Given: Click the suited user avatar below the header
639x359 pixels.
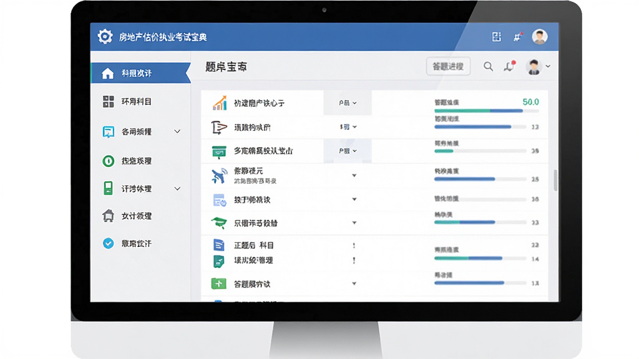Looking at the screenshot, I should (x=534, y=66).
